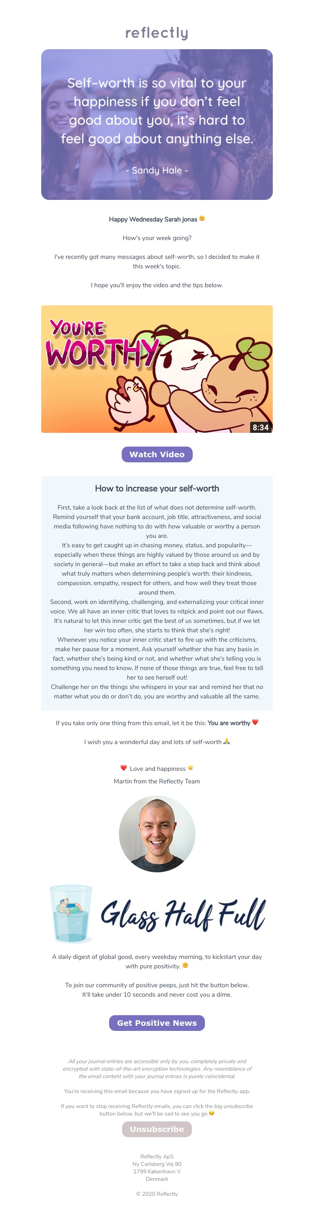Click Martin's round profile photo
314x1206 pixels.
click(x=157, y=834)
